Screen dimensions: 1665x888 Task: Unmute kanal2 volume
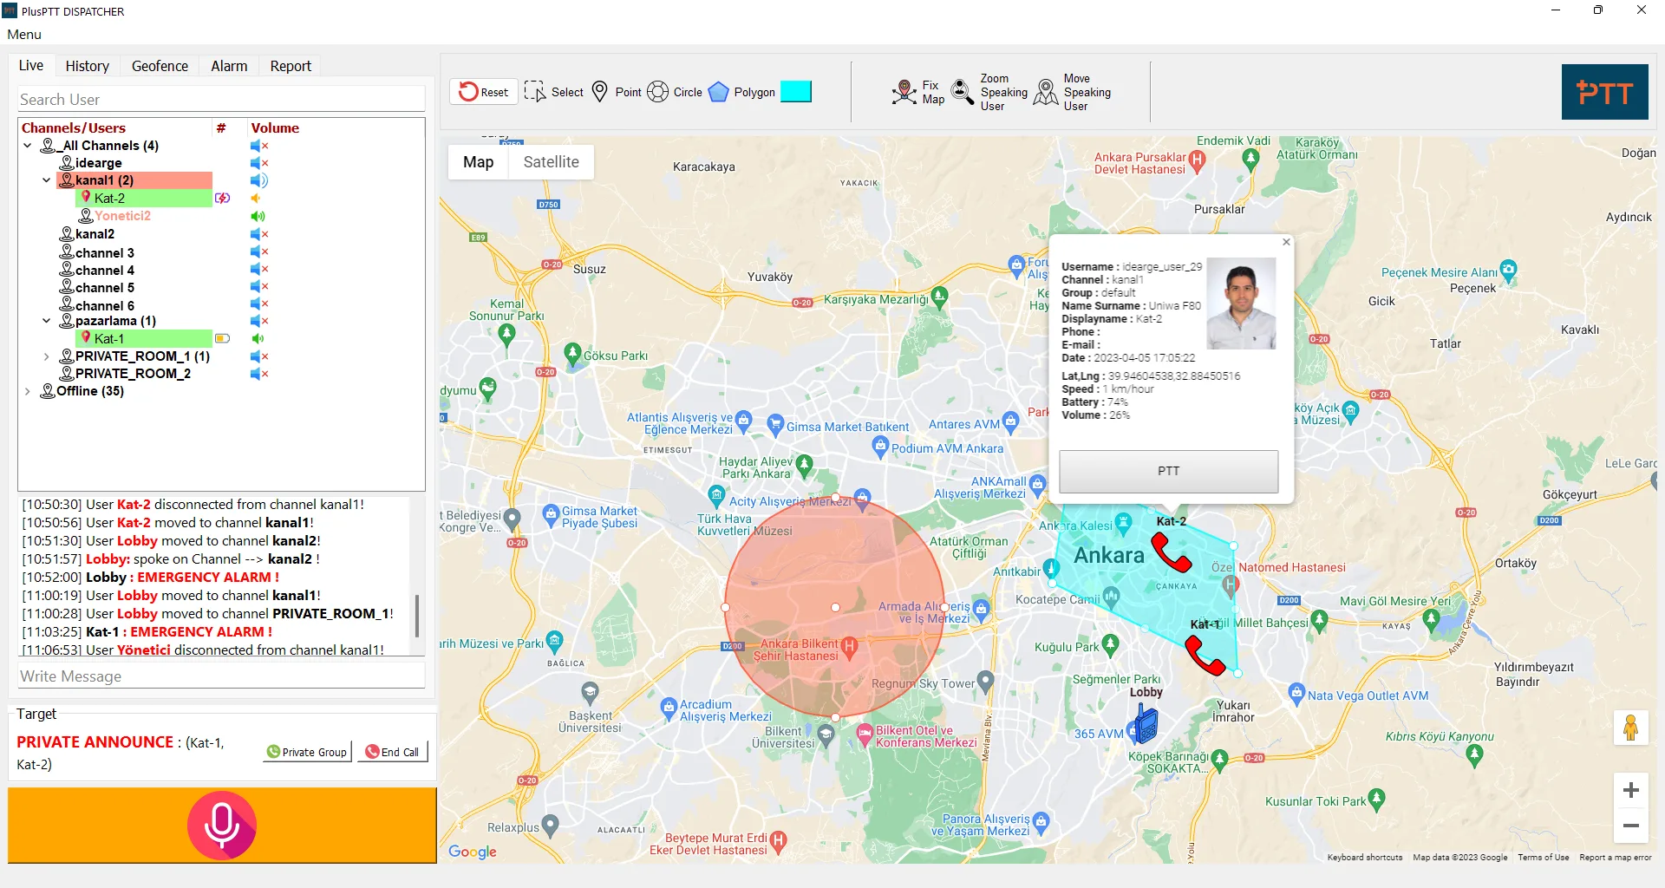[x=259, y=234]
